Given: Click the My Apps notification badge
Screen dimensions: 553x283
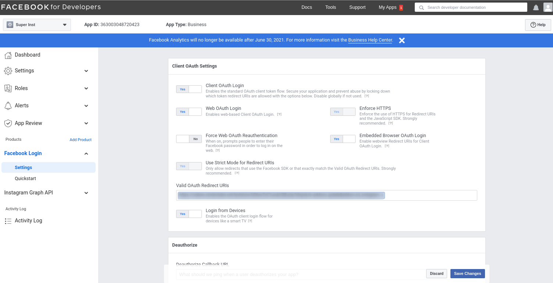Looking at the screenshot, I should (x=401, y=8).
